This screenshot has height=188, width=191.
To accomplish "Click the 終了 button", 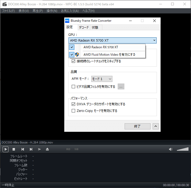I will [137, 126].
